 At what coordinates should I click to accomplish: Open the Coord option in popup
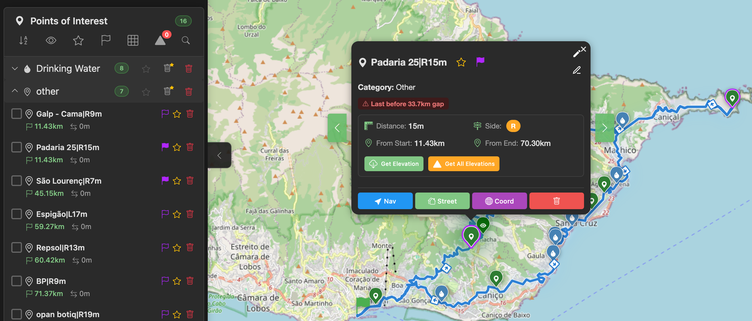click(499, 201)
